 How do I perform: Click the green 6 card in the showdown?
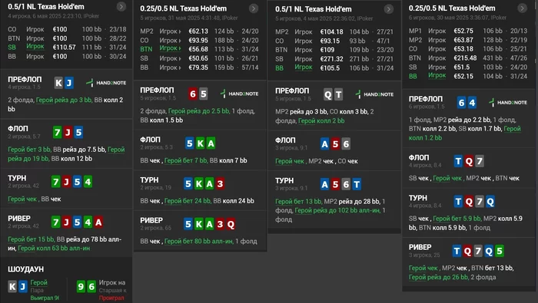point(91,286)
